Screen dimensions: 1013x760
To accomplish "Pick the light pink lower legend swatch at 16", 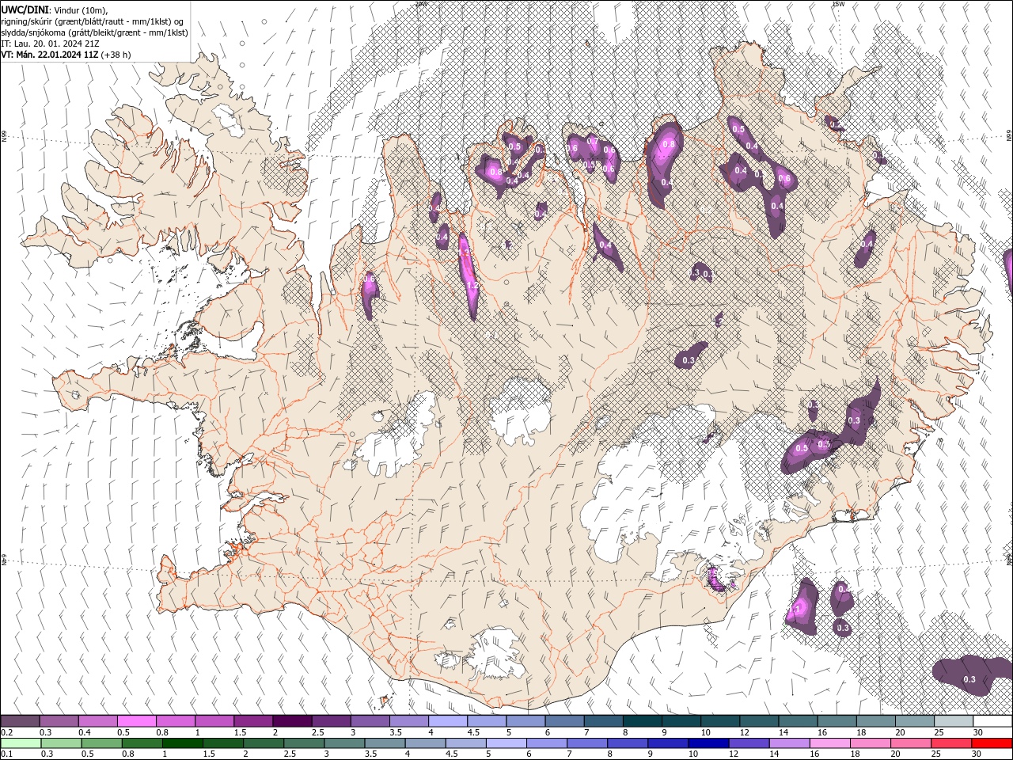I will [x=830, y=743].
